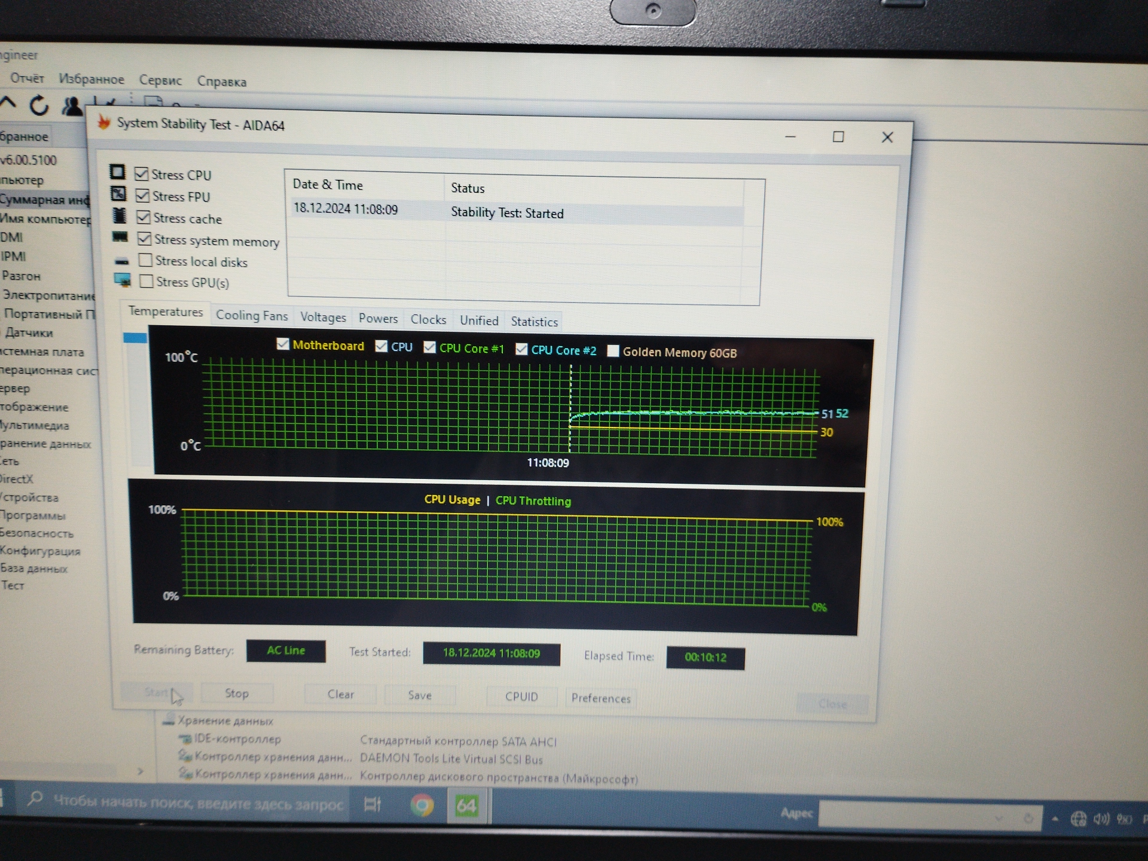The width and height of the screenshot is (1148, 861).
Task: Stop the stability test
Action: 237,693
